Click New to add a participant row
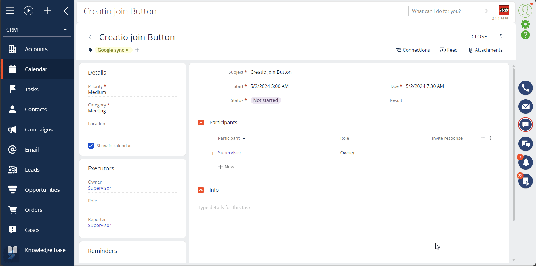This screenshot has height=266, width=536. 226,167
